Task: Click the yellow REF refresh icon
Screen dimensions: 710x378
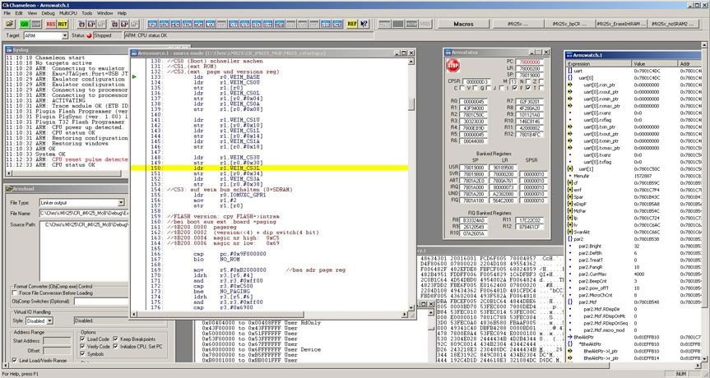Action: [x=352, y=24]
